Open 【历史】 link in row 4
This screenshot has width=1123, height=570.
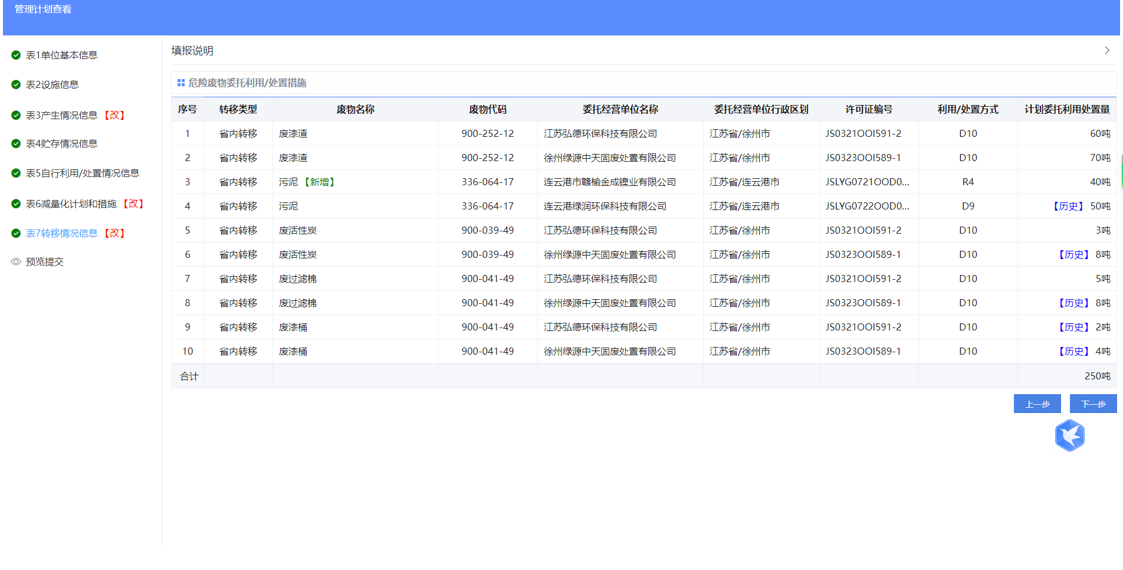tap(1068, 206)
